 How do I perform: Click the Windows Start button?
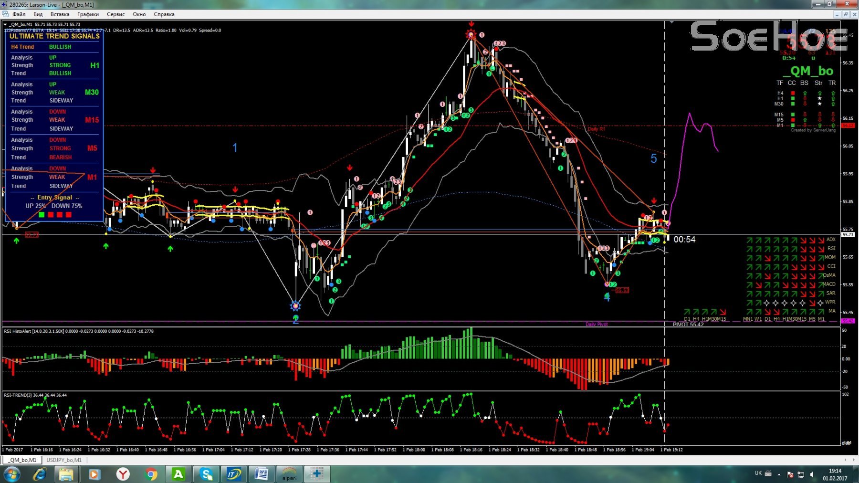click(11, 474)
